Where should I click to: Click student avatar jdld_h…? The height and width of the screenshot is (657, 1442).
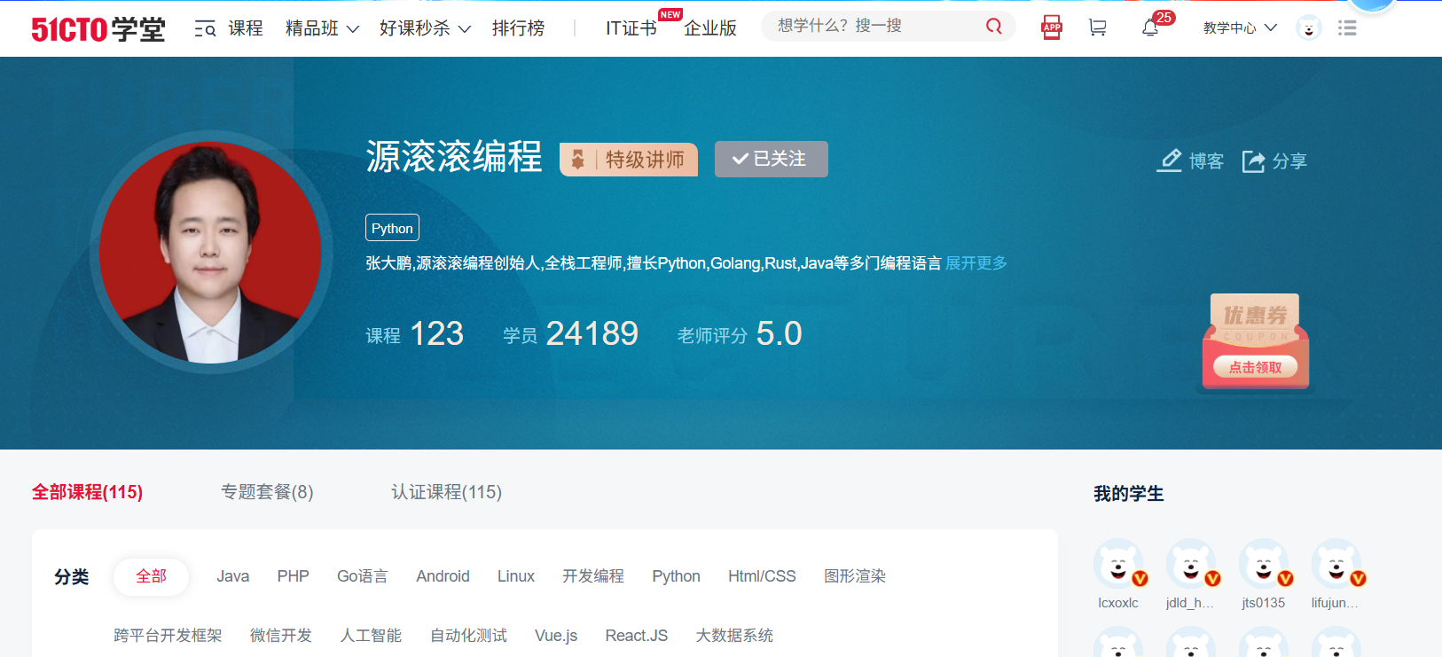1192,564
